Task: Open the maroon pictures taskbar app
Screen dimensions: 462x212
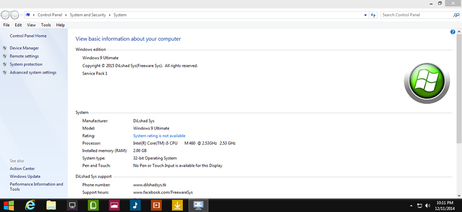Action: click(x=114, y=205)
